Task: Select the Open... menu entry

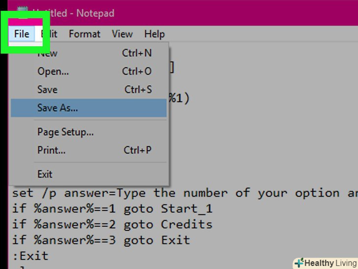Action: (x=53, y=71)
